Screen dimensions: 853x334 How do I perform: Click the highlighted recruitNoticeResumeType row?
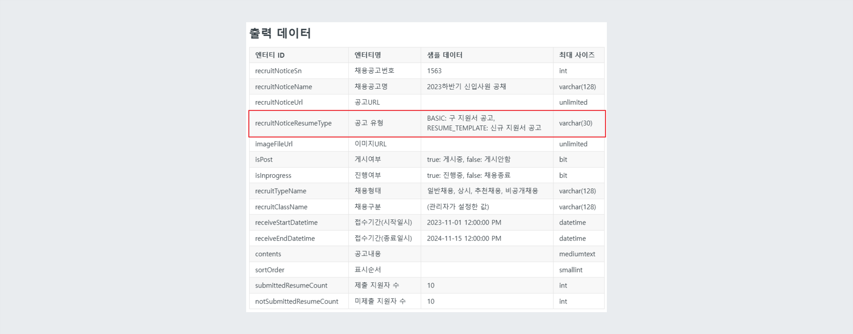(x=293, y=123)
